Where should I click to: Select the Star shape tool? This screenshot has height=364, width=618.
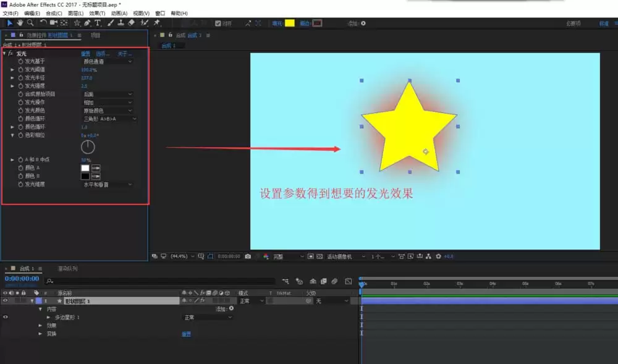[77, 23]
